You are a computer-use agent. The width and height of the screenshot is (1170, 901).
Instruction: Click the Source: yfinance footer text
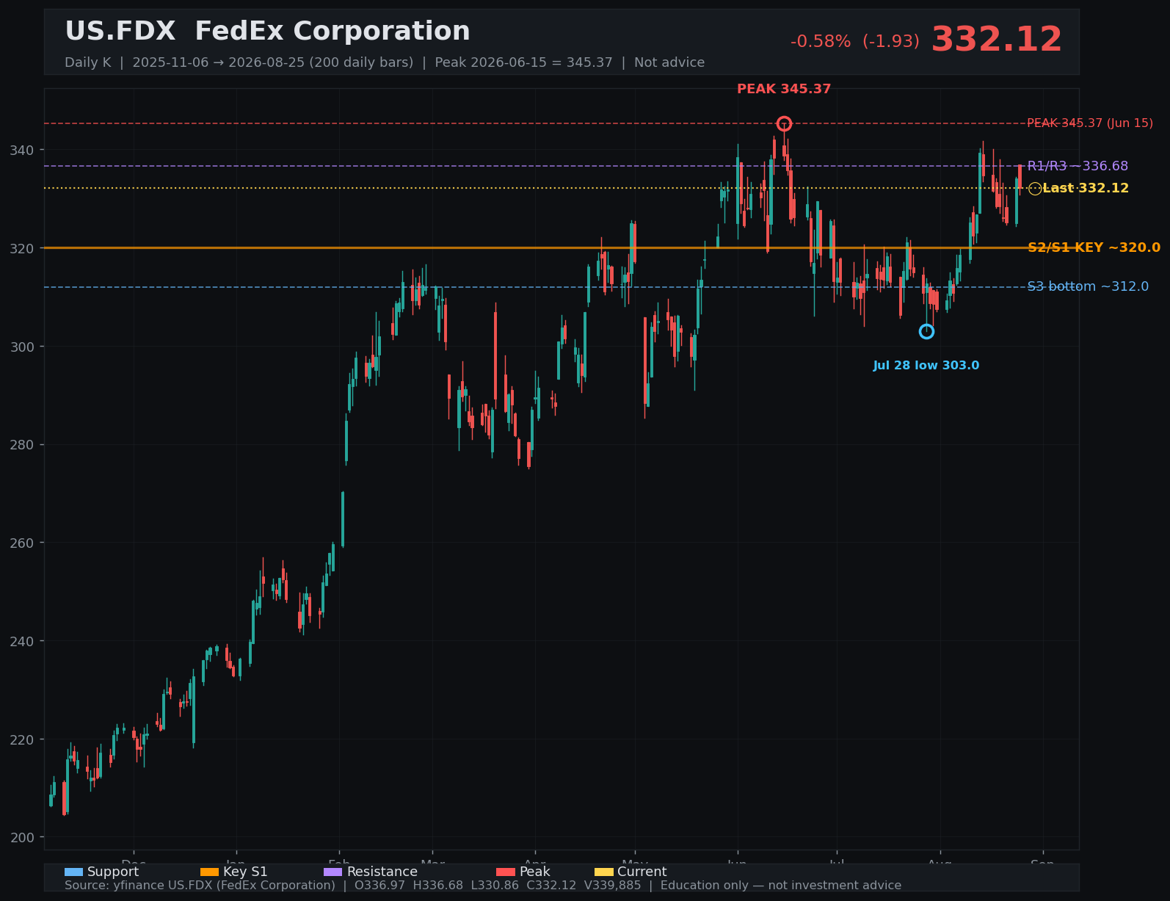click(483, 886)
